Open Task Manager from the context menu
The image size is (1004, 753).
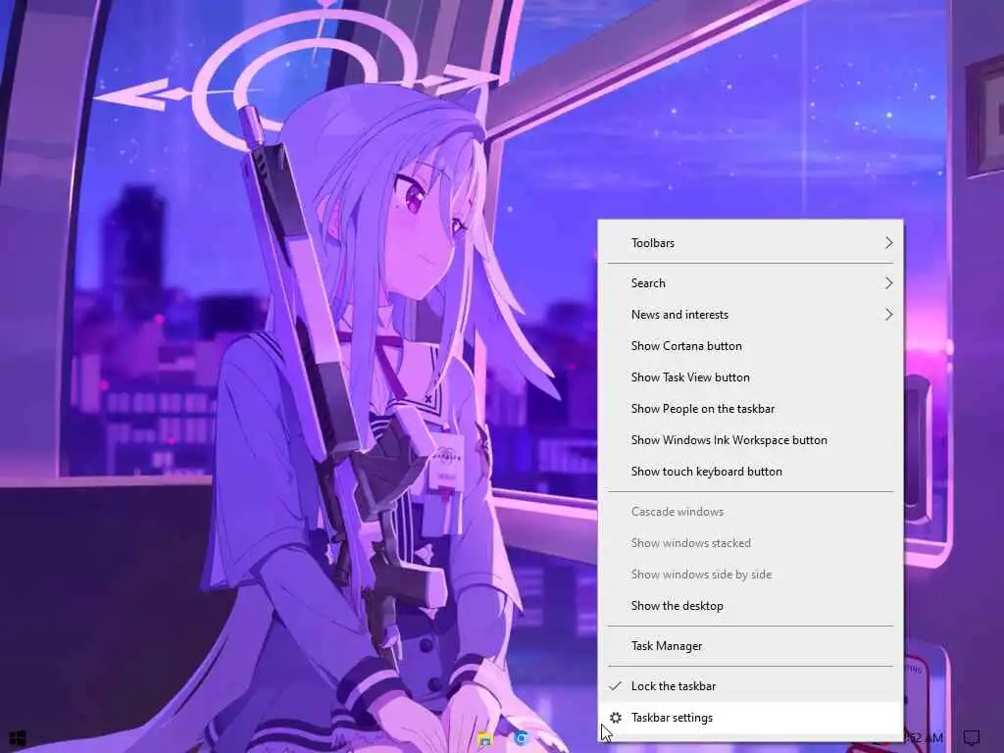pyautogui.click(x=750, y=646)
